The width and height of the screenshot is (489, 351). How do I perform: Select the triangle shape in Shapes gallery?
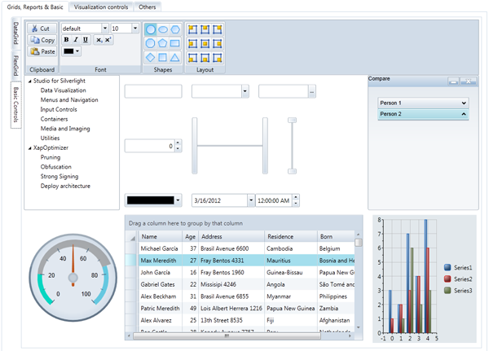(175, 58)
